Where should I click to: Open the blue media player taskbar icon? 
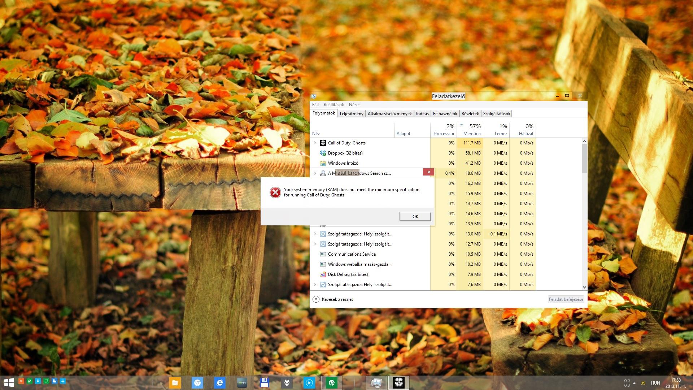click(309, 383)
